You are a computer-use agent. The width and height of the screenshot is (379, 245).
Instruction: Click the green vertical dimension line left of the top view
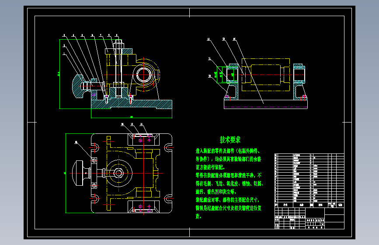click(x=66, y=173)
